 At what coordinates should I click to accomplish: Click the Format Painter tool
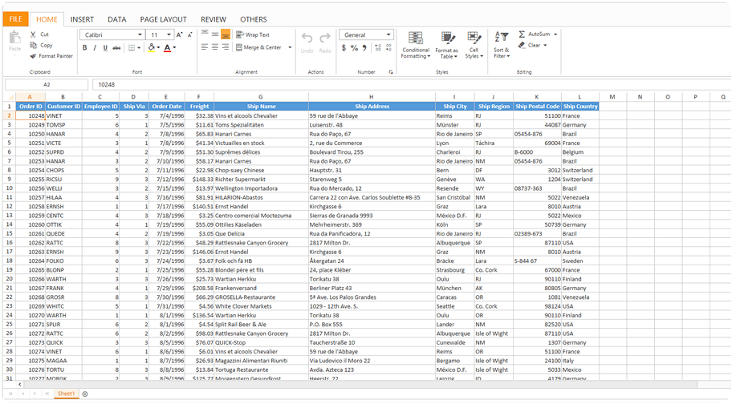click(x=51, y=56)
